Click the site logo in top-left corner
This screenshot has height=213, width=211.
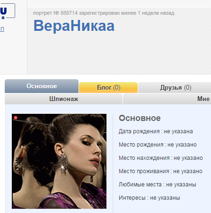[x=7, y=11]
